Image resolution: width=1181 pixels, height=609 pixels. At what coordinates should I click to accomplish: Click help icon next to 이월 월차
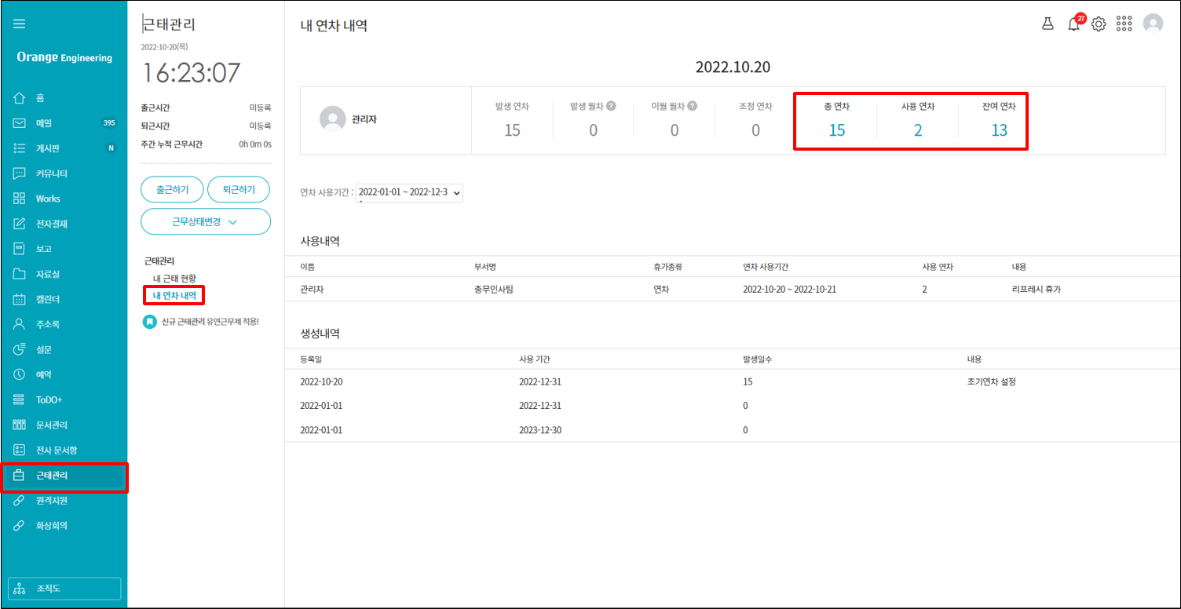692,106
